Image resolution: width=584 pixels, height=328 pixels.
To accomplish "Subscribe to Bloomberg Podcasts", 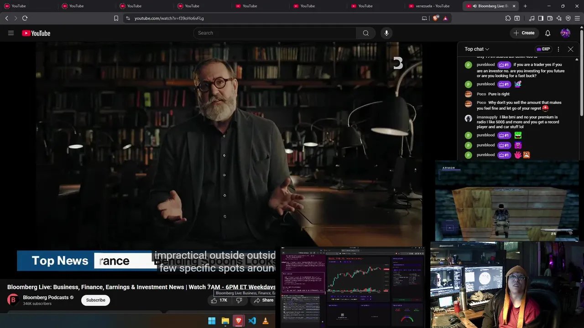I will [x=96, y=300].
